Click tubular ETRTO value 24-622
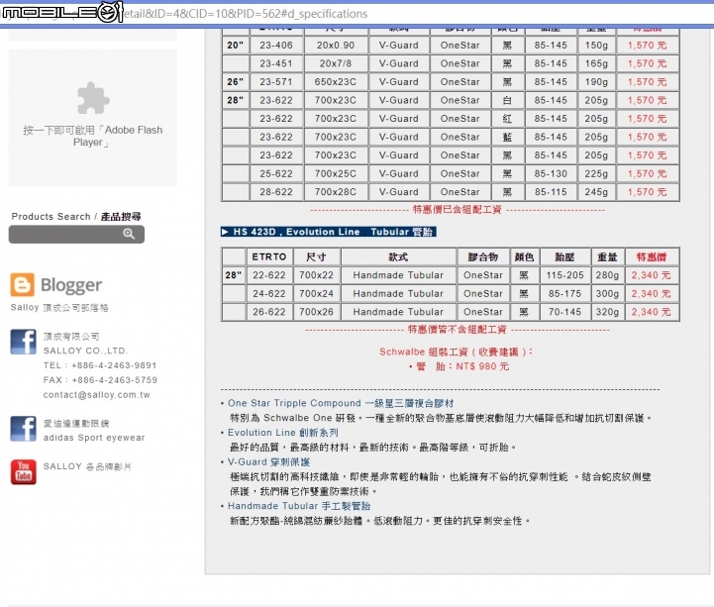714x607 pixels. [x=269, y=294]
